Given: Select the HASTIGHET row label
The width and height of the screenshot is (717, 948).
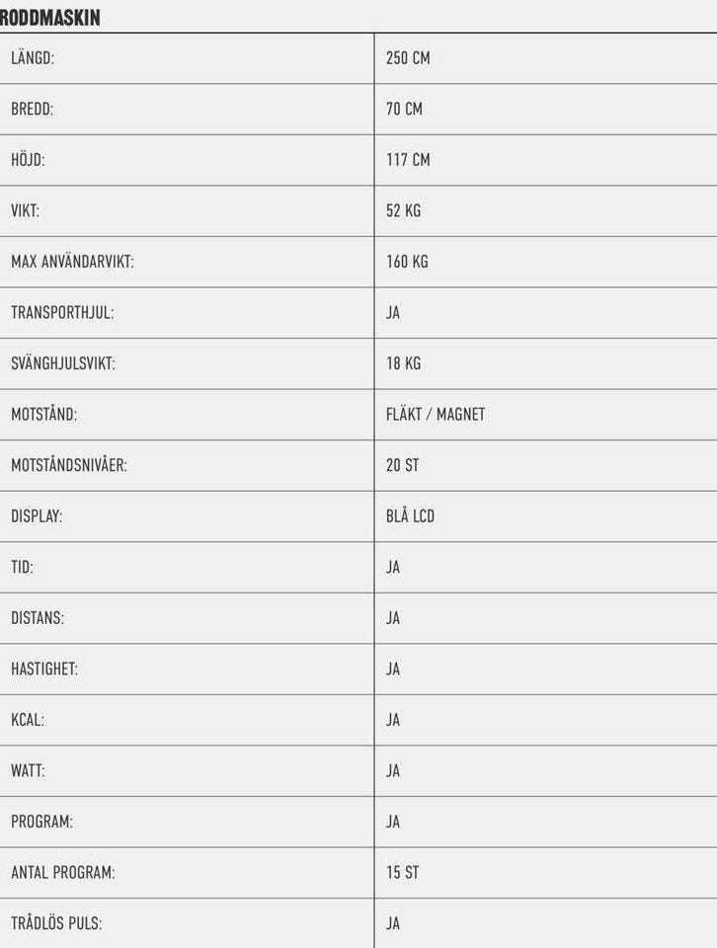Looking at the screenshot, I should point(44,670).
